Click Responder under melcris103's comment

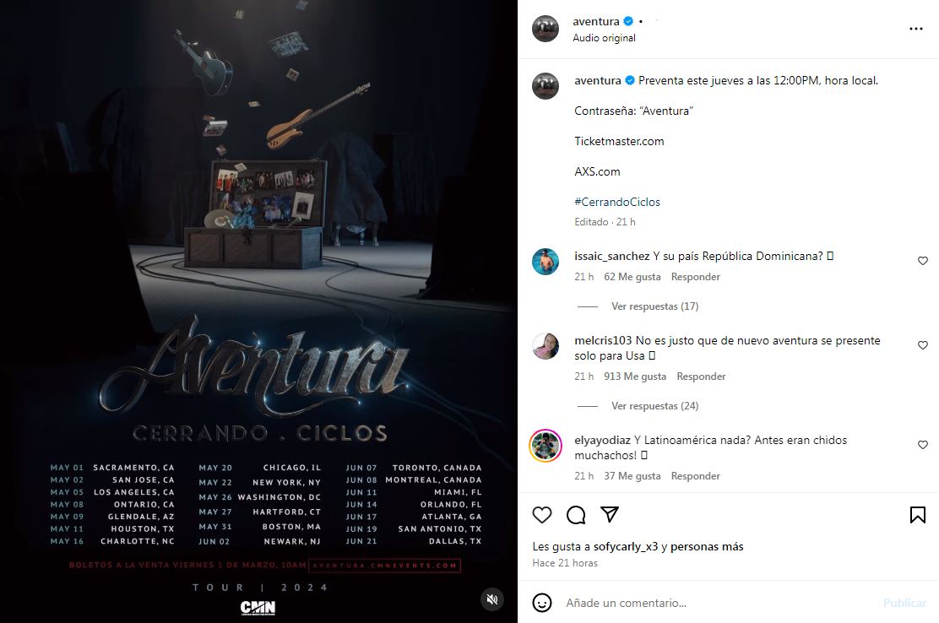click(701, 377)
